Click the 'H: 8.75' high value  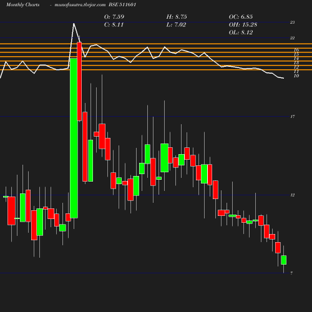177,17
